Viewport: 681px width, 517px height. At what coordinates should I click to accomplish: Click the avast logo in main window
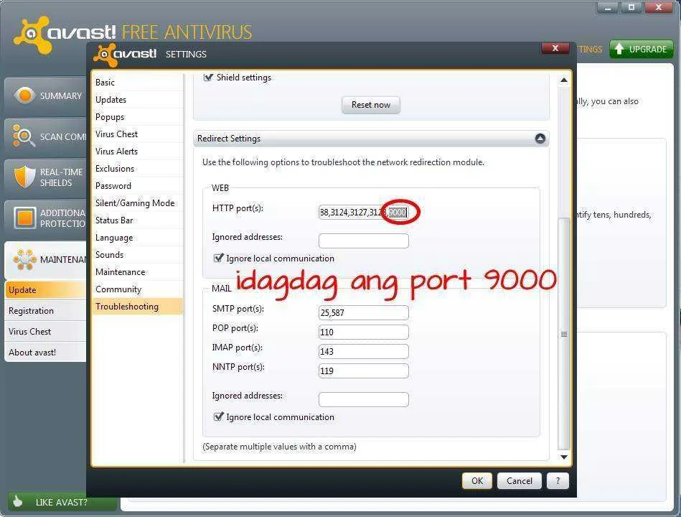point(65,34)
